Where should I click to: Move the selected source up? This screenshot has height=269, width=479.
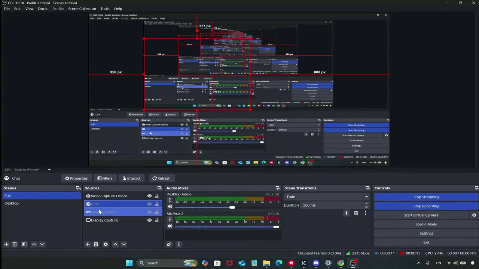115,244
